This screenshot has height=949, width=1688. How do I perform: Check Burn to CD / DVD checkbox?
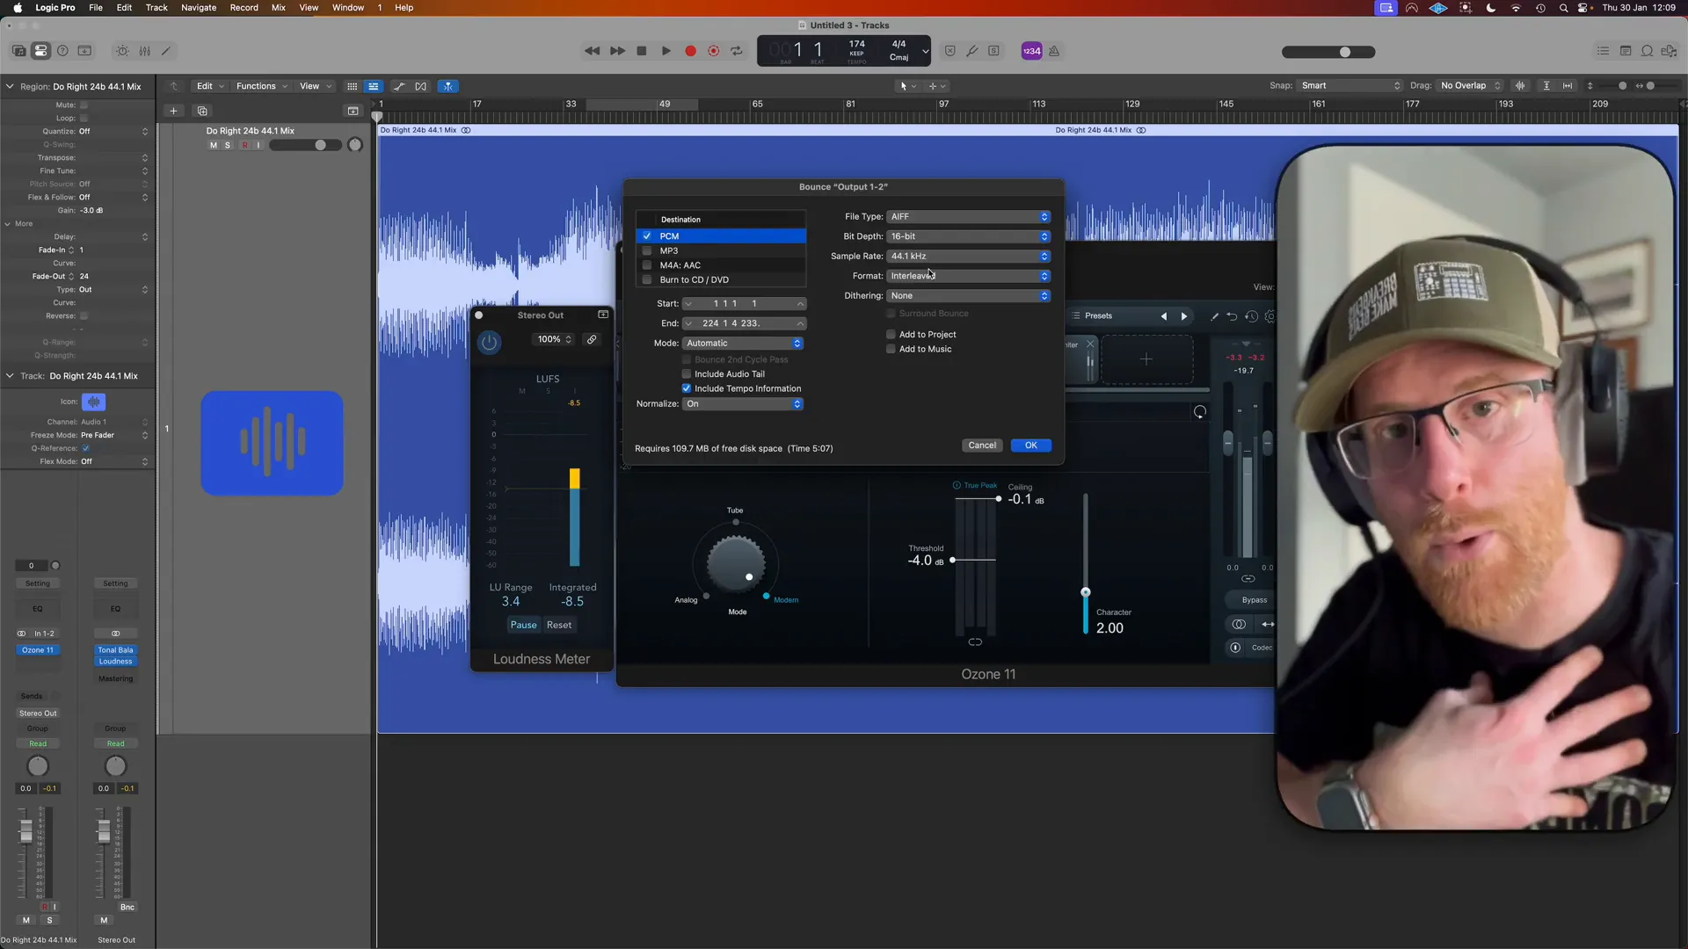pyautogui.click(x=647, y=280)
